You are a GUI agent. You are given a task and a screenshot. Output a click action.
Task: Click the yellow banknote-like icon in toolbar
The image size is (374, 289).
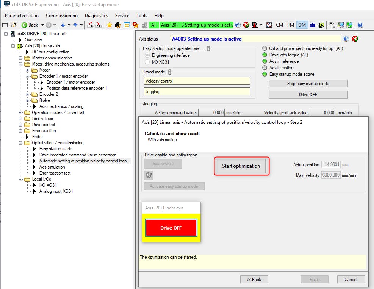321,25
